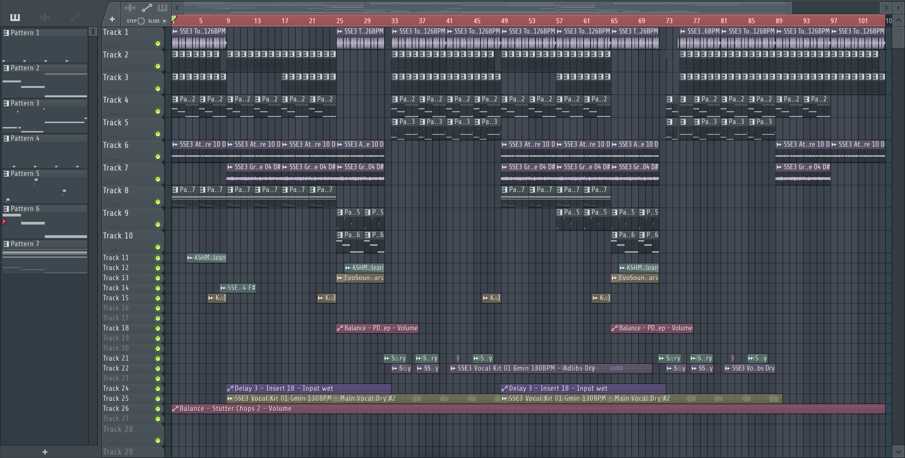This screenshot has width=905, height=458.
Task: Click Track 25 header label
Action: coord(116,398)
